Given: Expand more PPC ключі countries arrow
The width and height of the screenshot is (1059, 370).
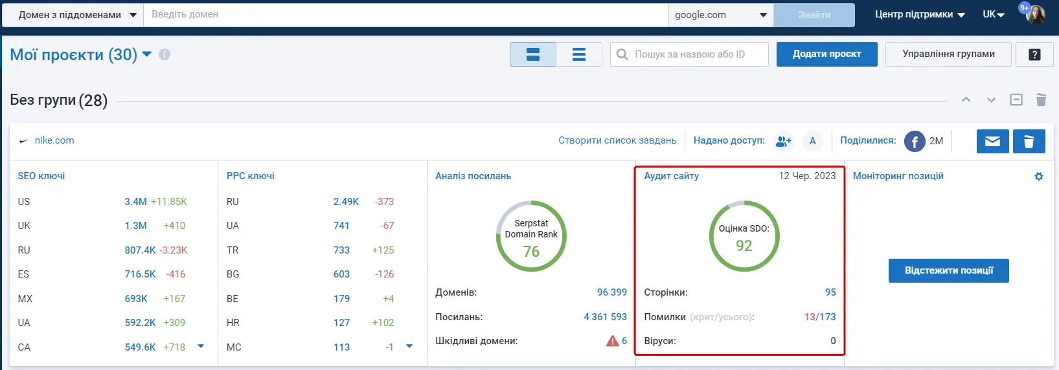Looking at the screenshot, I should (409, 346).
